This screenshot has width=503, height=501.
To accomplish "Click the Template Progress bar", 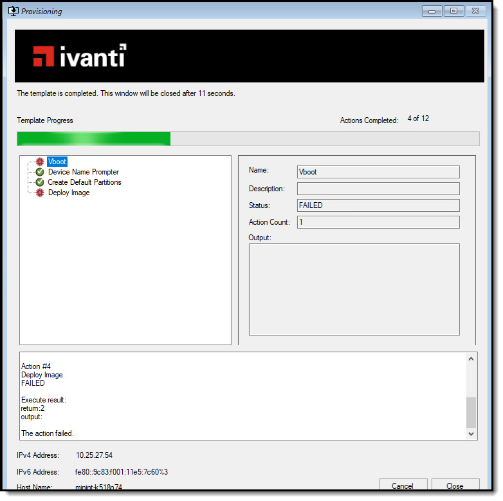I will pos(248,139).
